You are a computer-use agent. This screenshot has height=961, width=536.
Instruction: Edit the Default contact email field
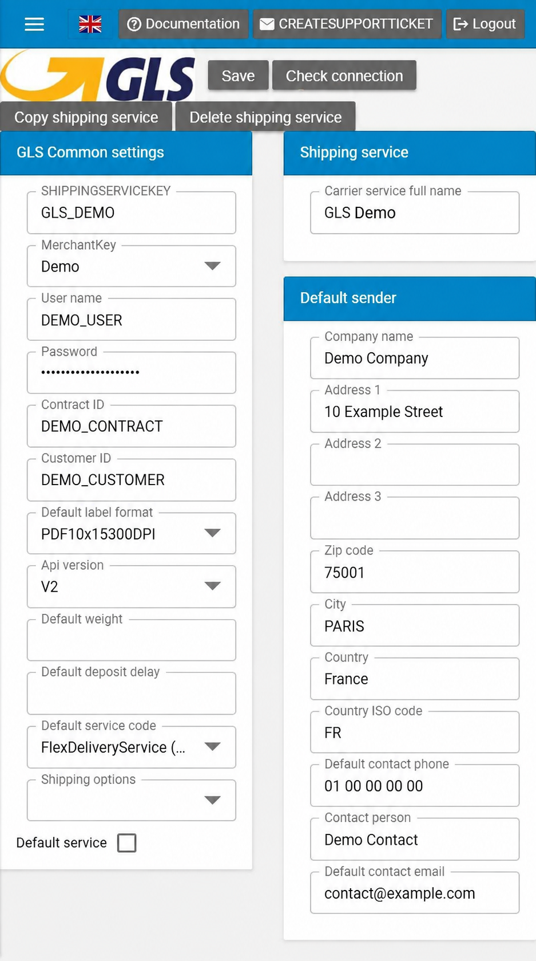(x=415, y=893)
